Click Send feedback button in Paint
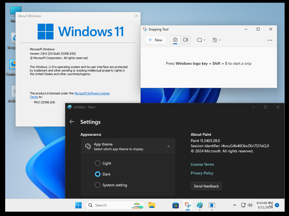The image size is (289, 216). click(x=206, y=186)
